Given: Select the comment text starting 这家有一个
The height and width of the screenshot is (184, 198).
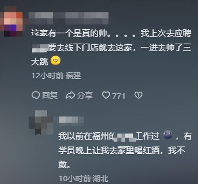Looking at the screenshot, I should click(111, 48).
